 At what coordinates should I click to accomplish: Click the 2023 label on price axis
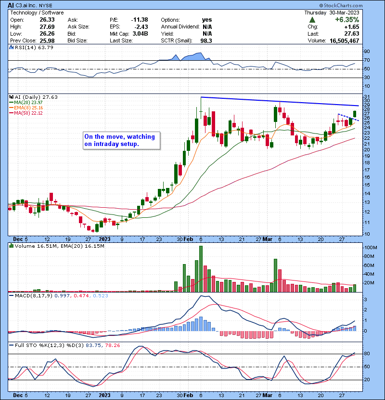(x=104, y=240)
